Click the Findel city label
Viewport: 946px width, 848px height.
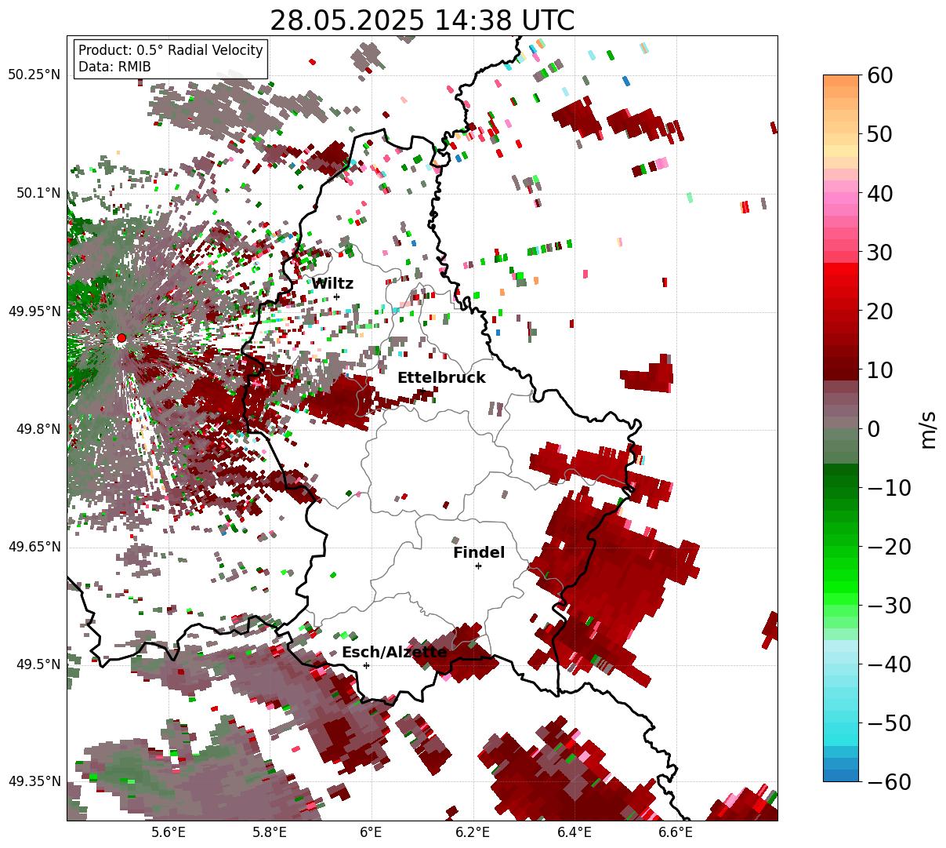(479, 552)
